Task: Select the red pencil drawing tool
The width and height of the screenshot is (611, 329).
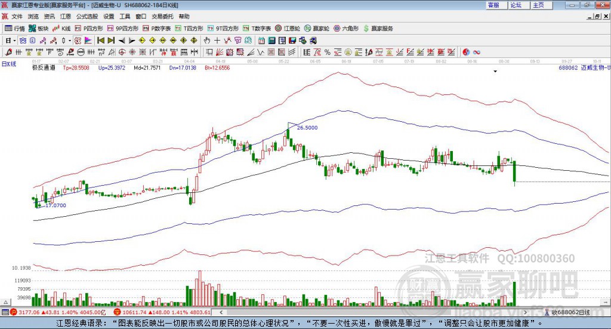Action: click(8, 52)
